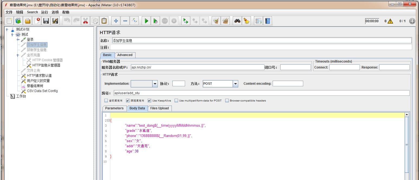
Task: Start the test with green play icon
Action: [x=146, y=21]
